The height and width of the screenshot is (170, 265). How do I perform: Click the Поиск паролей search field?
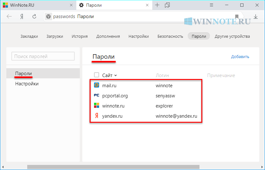pyautogui.click(x=43, y=56)
